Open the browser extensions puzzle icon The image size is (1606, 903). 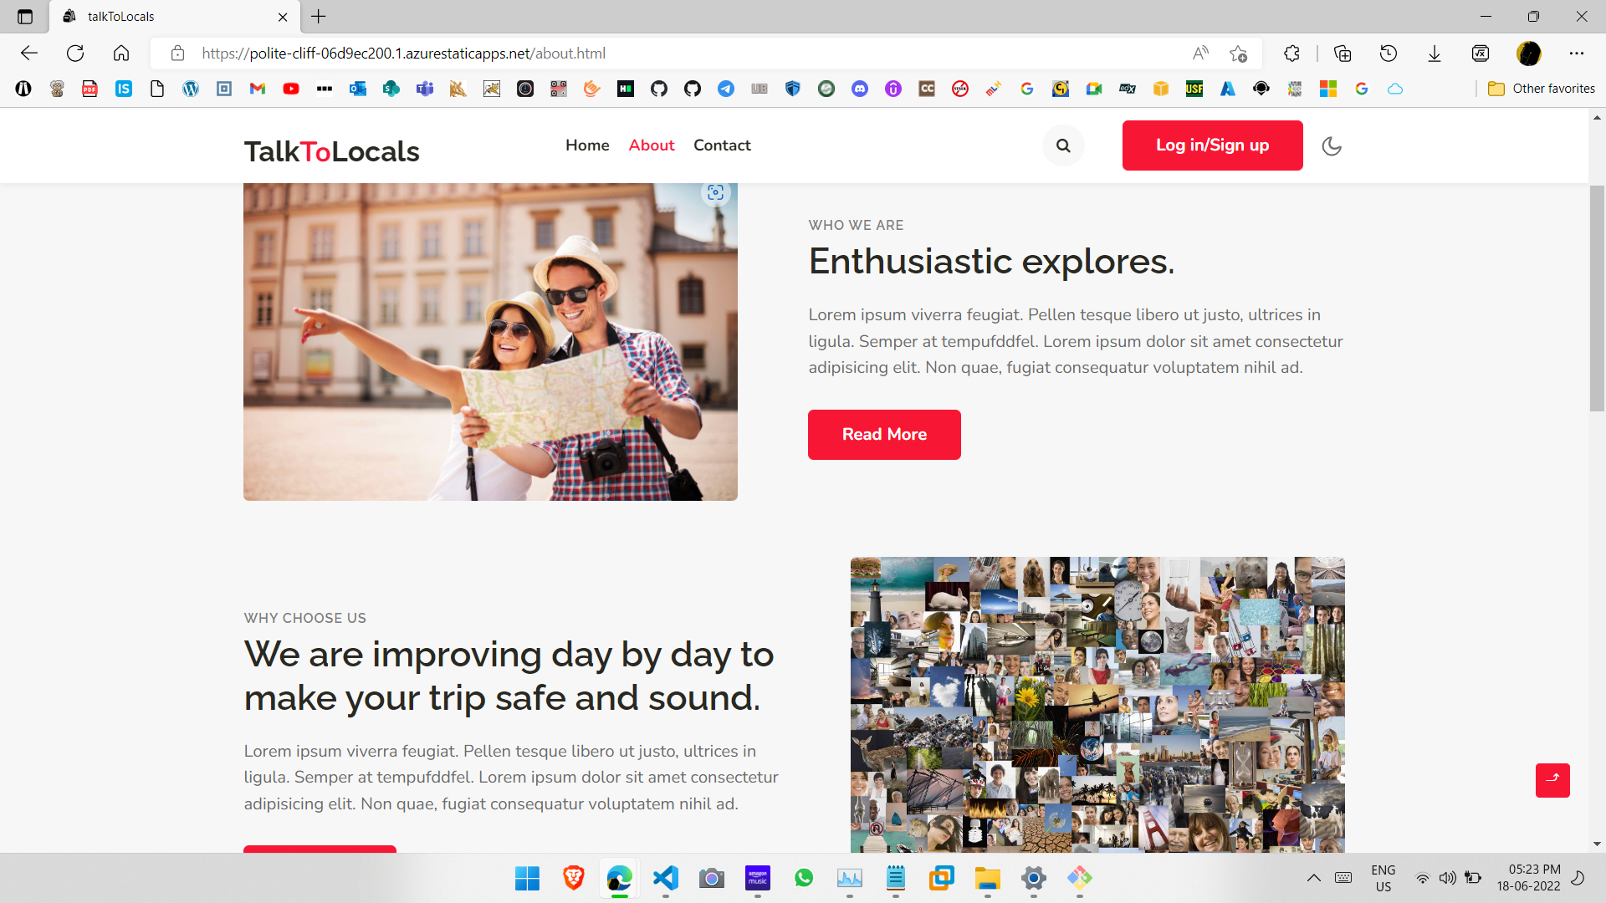(x=1291, y=54)
